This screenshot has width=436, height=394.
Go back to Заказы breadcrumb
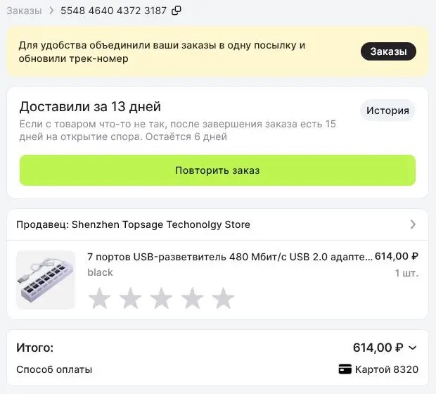tap(24, 11)
